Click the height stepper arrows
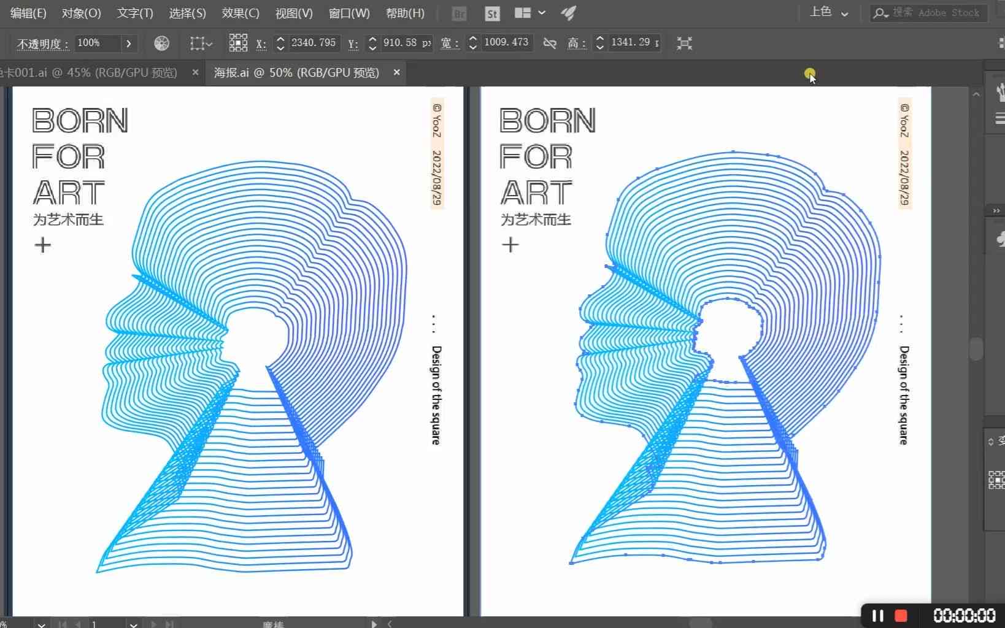 pyautogui.click(x=600, y=43)
